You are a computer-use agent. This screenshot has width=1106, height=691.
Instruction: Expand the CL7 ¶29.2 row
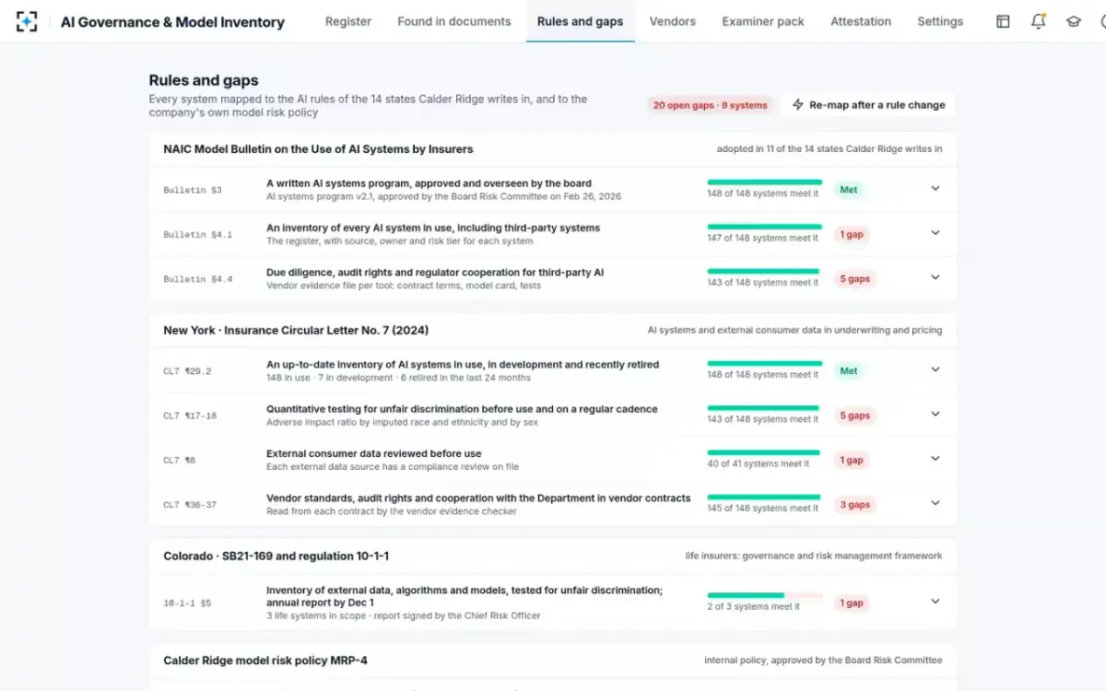pos(935,369)
